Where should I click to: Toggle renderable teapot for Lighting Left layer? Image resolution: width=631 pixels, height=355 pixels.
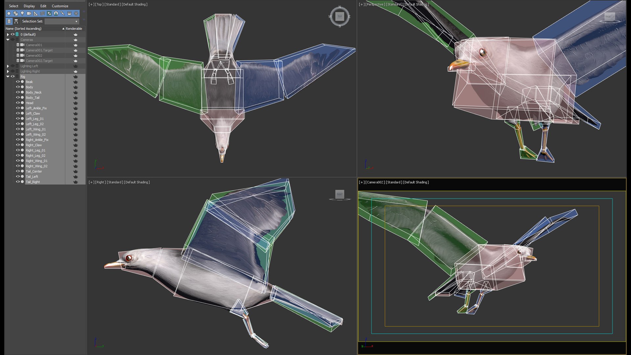coord(75,66)
